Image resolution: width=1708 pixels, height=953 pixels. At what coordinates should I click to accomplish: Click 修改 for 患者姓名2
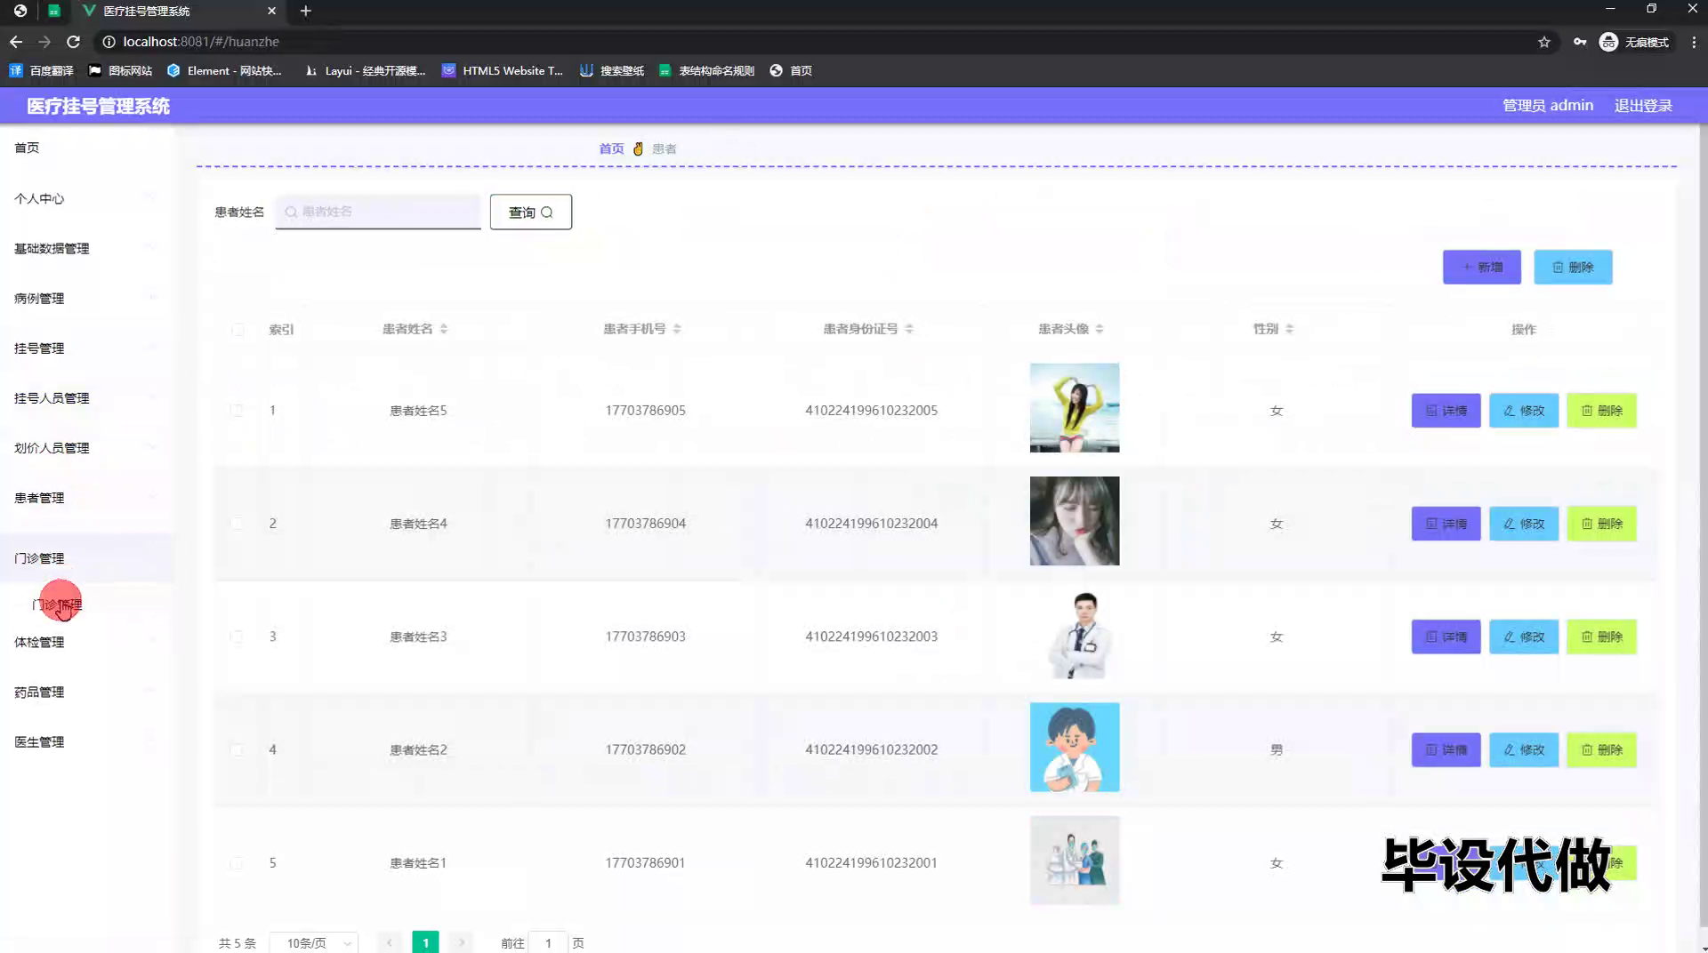click(x=1524, y=749)
